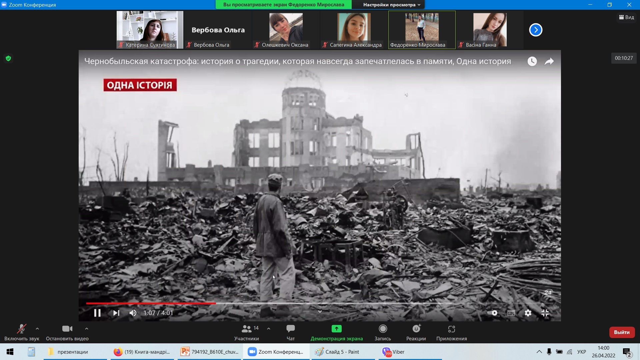Expand video options arrow next to camera
Viewport: 640px width, 360px height.
tap(87, 329)
